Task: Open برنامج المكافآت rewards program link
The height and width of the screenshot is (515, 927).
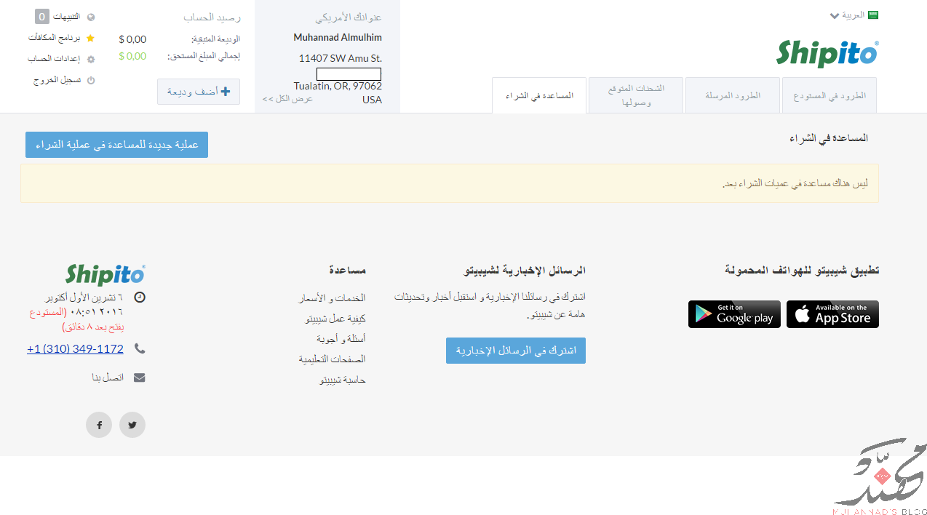Action: pyautogui.click(x=55, y=38)
